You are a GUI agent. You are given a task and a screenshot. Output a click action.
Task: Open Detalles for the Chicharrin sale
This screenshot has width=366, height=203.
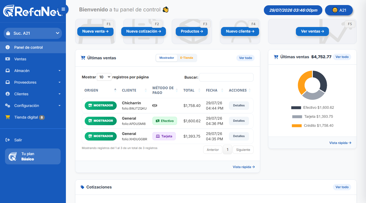click(239, 105)
